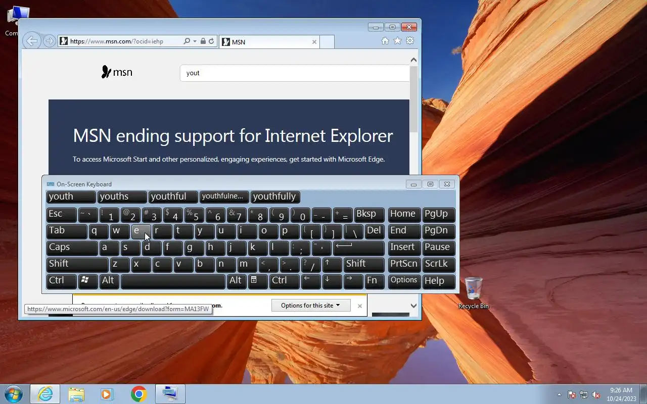Open the Windows Start button
The image size is (647, 404).
[x=13, y=394]
